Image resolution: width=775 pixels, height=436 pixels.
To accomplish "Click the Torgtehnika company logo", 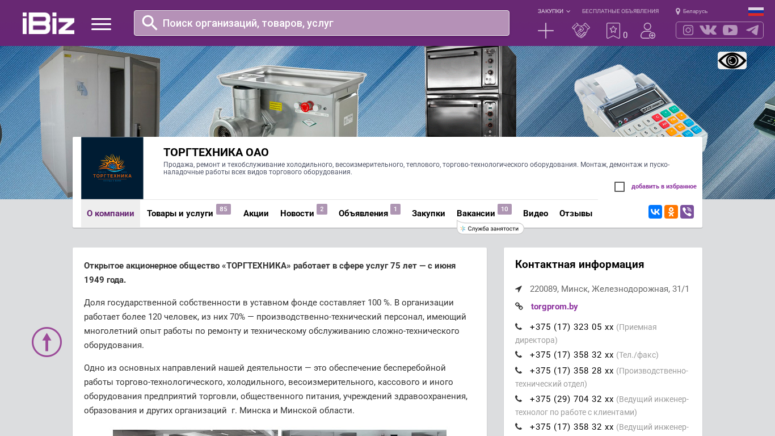I will click(112, 168).
